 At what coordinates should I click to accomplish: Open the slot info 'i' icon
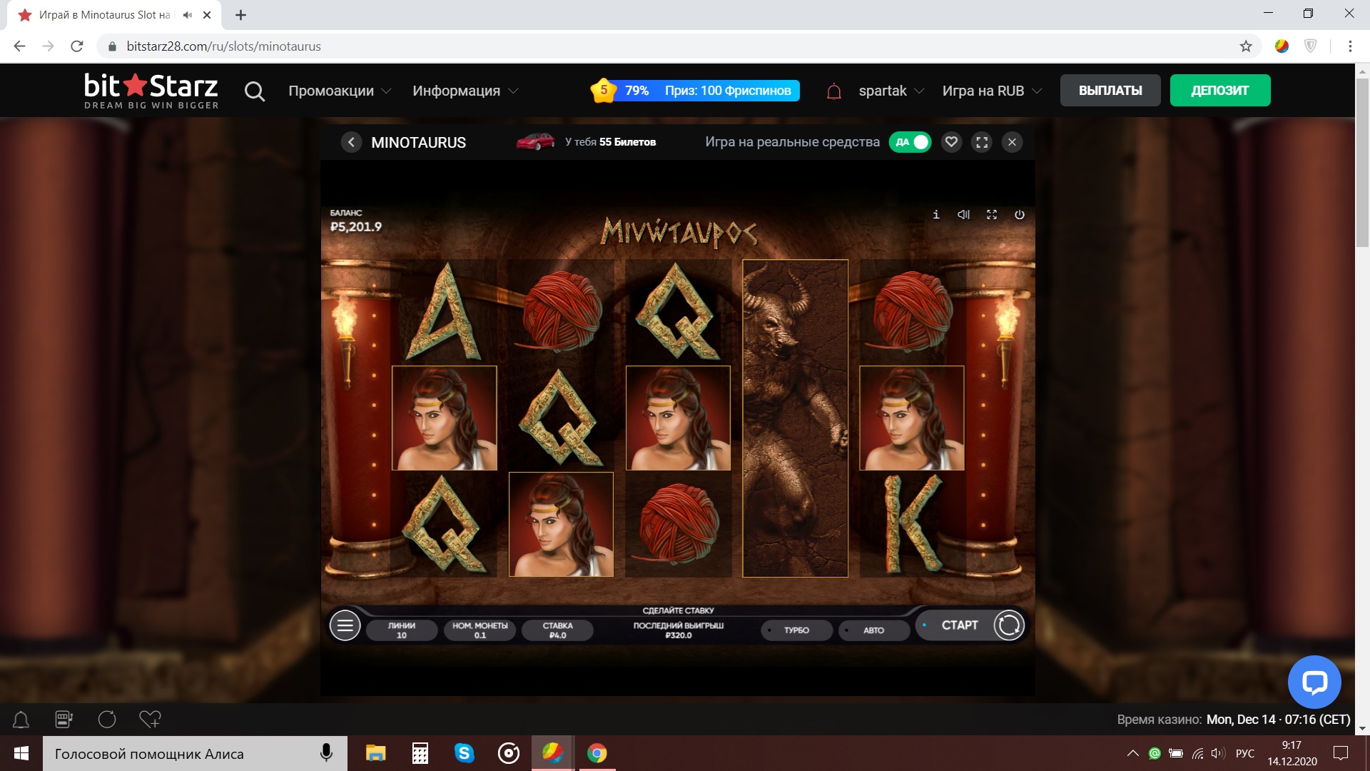pyautogui.click(x=936, y=214)
